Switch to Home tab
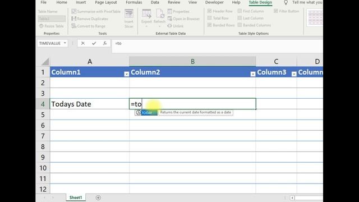This screenshot has height=202, width=359. 62,2
